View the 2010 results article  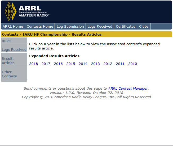point(132,64)
